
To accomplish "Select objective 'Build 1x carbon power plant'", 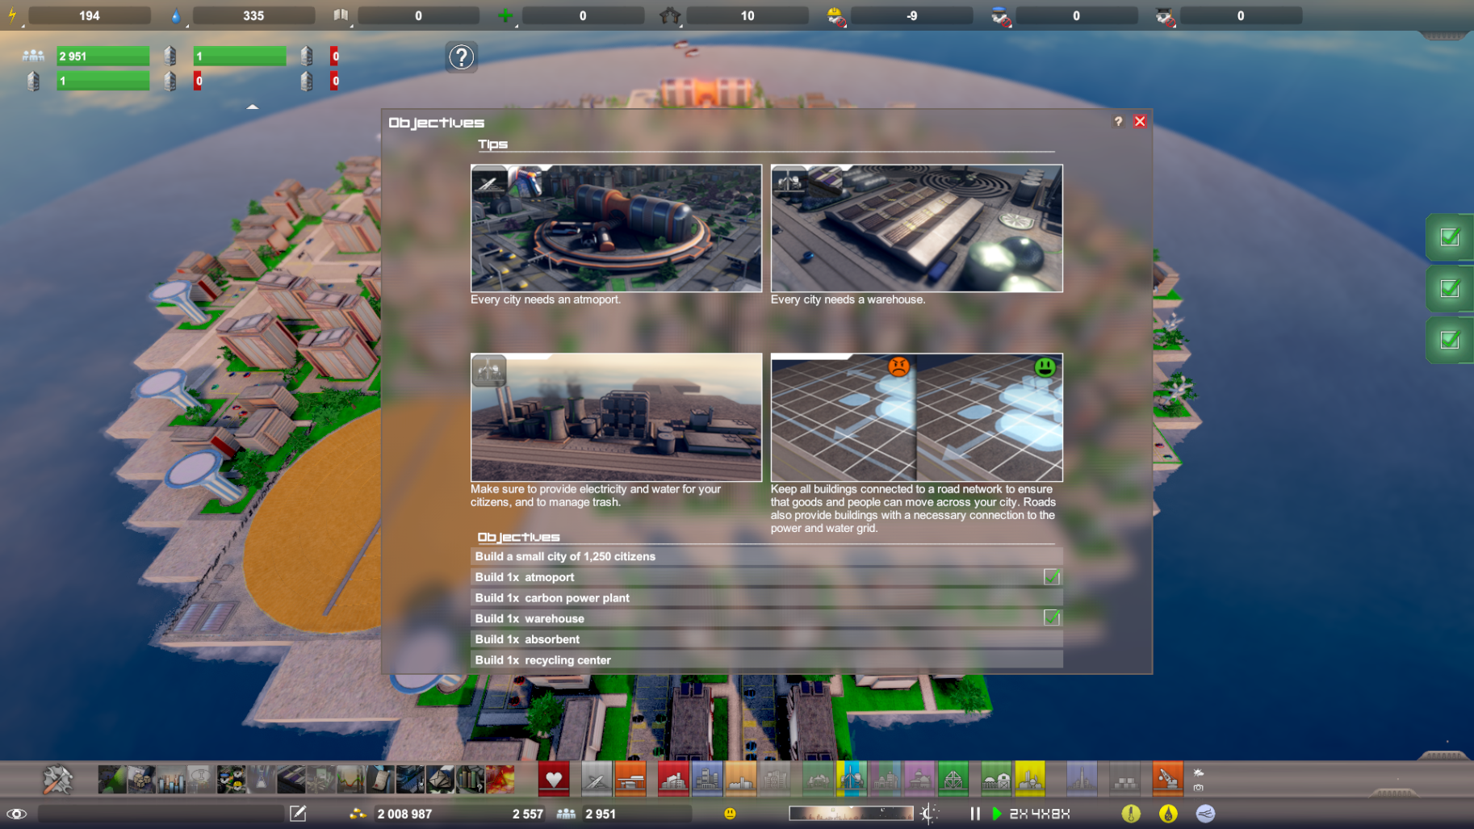I will pyautogui.click(x=766, y=597).
